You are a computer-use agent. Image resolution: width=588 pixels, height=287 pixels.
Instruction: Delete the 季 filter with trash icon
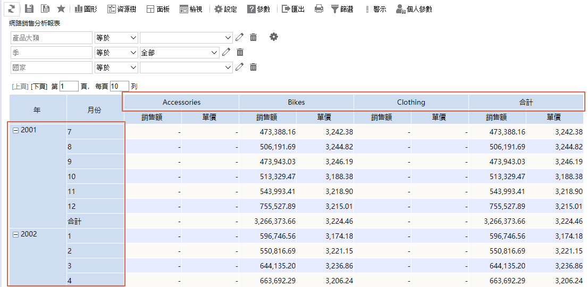click(240, 52)
